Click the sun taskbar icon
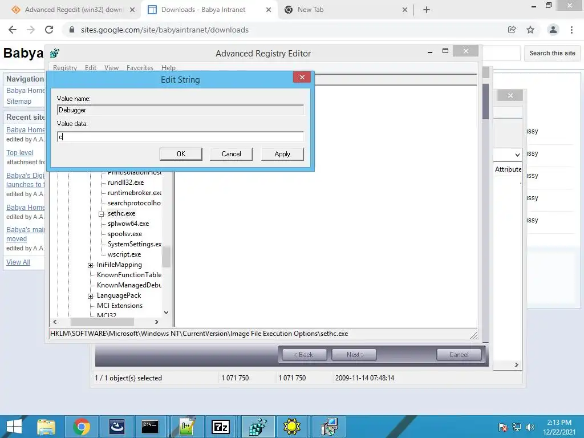The height and width of the screenshot is (438, 584). coord(291,427)
